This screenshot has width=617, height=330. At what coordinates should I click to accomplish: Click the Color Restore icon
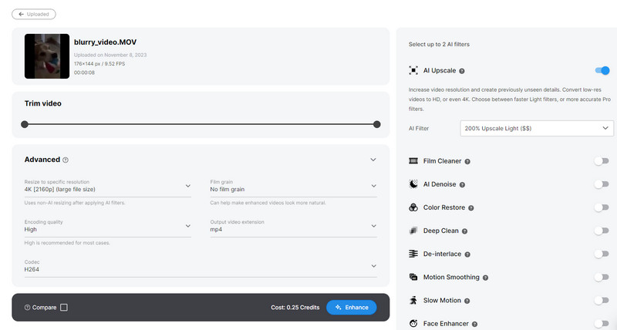pos(414,207)
